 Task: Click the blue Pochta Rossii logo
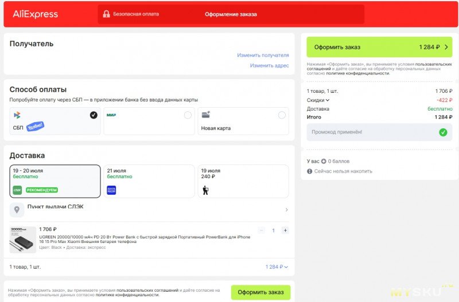pyautogui.click(x=111, y=190)
